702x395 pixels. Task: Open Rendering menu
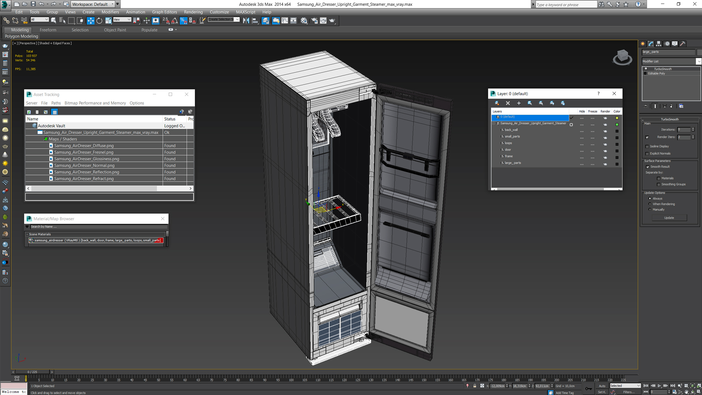[x=193, y=12]
